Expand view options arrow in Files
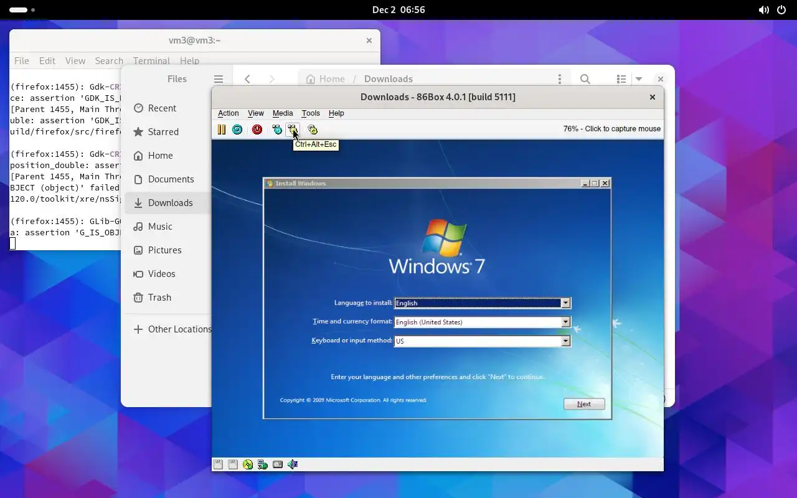The width and height of the screenshot is (797, 498). [638, 79]
